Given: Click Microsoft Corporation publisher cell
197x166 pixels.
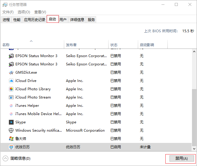Looking at the screenshot, I should tap(85, 130).
